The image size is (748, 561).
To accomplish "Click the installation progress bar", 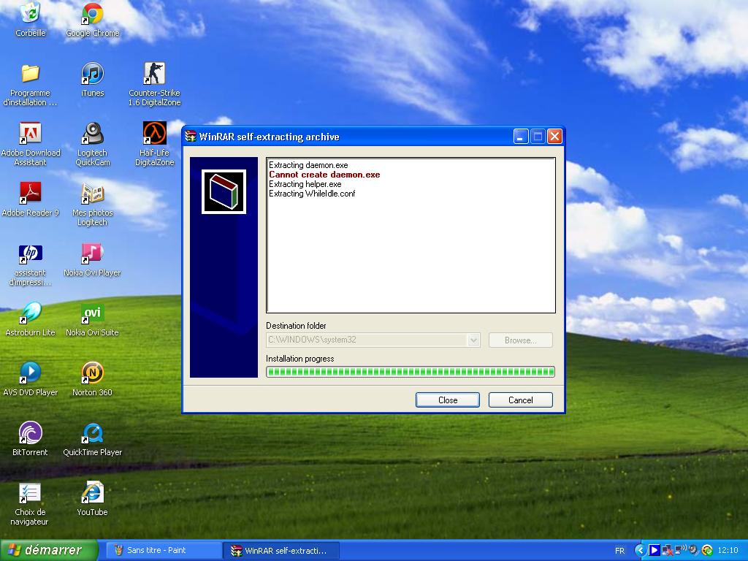I will (411, 372).
